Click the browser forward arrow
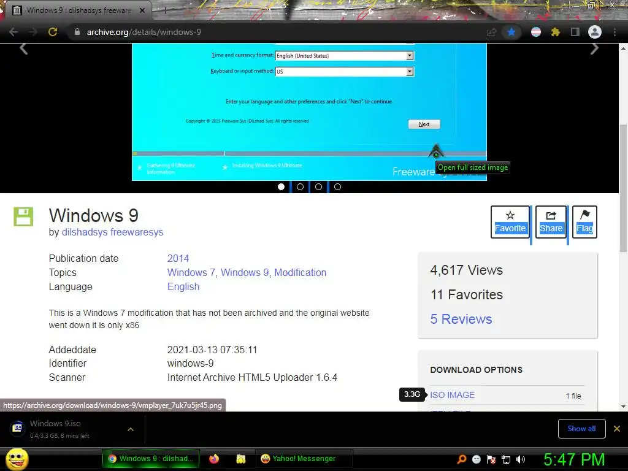The height and width of the screenshot is (471, 628). point(33,32)
